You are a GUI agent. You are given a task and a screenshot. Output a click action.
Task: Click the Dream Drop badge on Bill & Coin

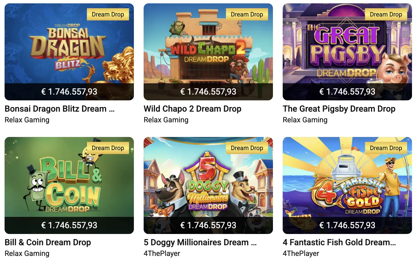click(108, 148)
